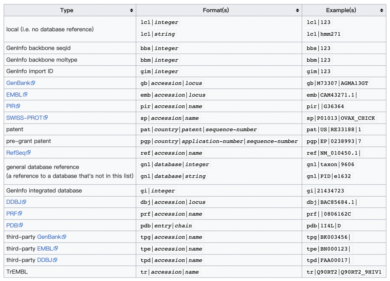Follow the third-party DDBJ link
Viewport: 390px width, 281px height.
click(45, 260)
